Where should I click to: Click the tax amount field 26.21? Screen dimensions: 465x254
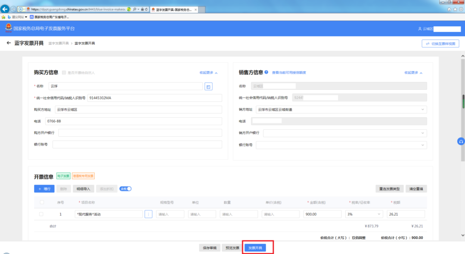pyautogui.click(x=406, y=214)
